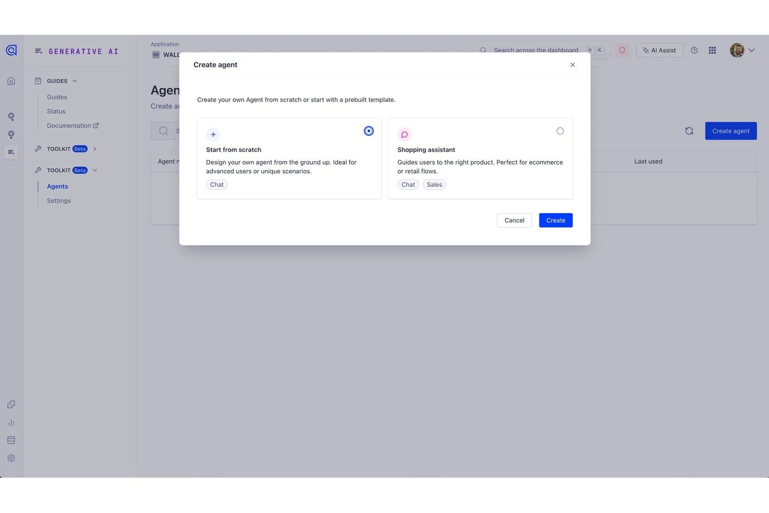This screenshot has width=769, height=513.
Task: Click the Chat tag on Start from scratch card
Action: (x=217, y=185)
